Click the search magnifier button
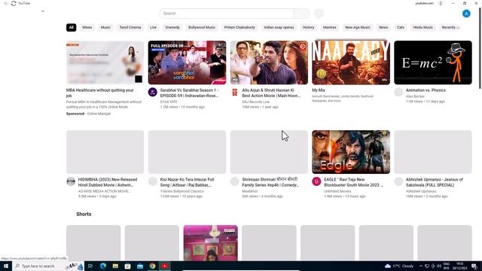The width and height of the screenshot is (482, 271). [x=301, y=14]
